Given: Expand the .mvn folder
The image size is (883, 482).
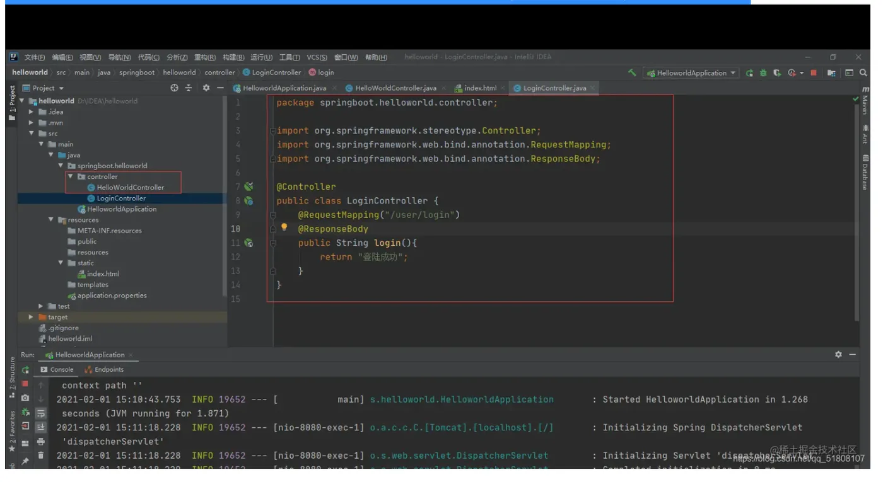Looking at the screenshot, I should point(32,123).
